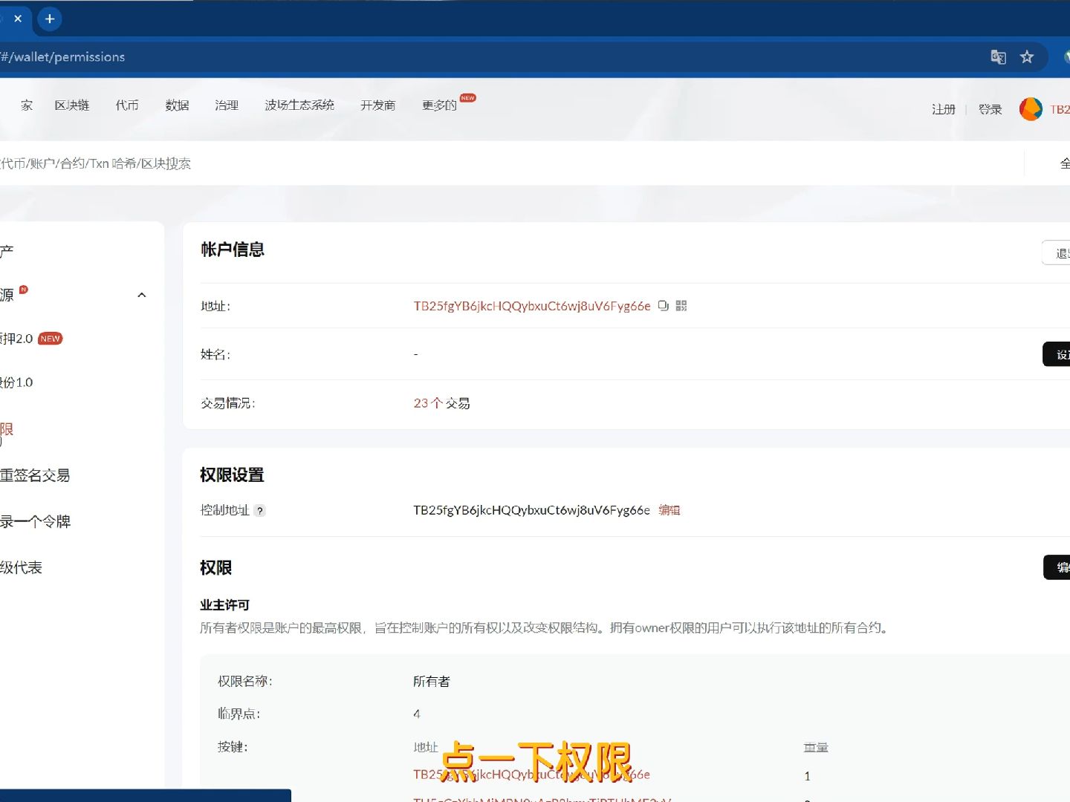Open the help tooltip next to 控制地址
Viewport: 1070px width, 802px height.
click(x=259, y=511)
